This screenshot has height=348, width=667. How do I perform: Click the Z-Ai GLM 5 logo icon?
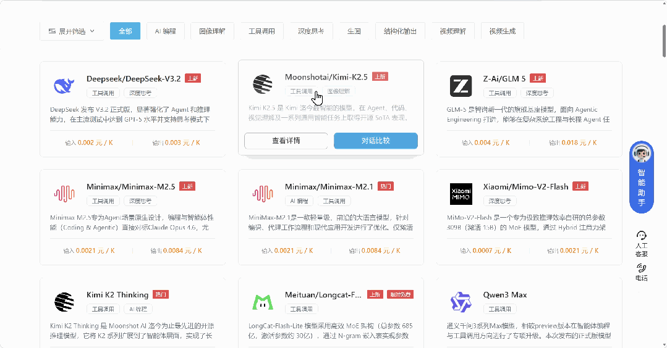pyautogui.click(x=461, y=86)
